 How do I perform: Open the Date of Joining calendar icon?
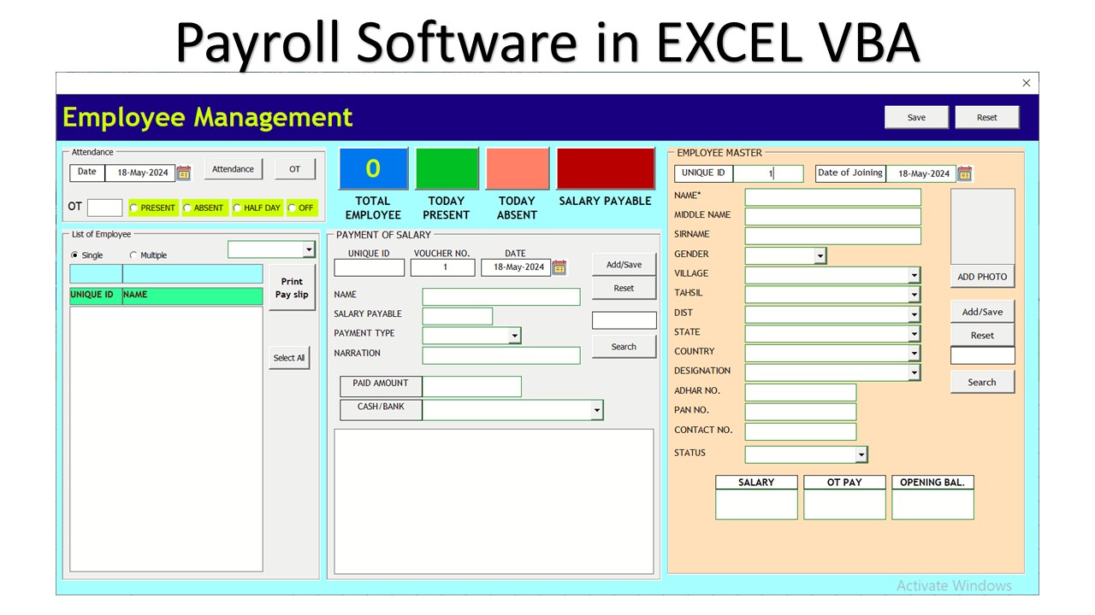[965, 173]
